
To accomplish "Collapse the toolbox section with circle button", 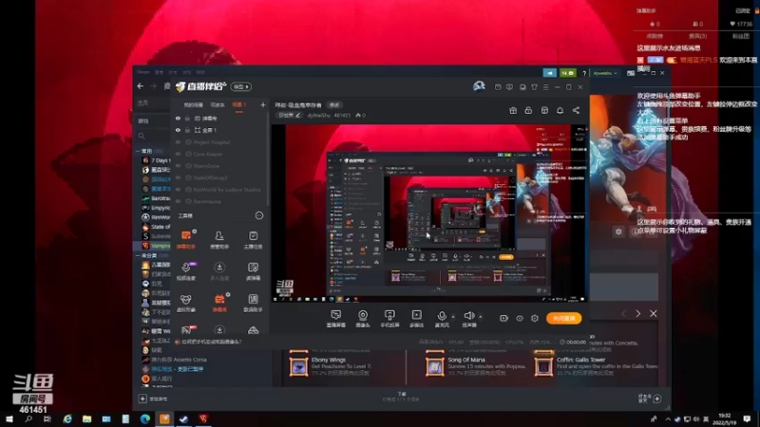I will coord(259,215).
